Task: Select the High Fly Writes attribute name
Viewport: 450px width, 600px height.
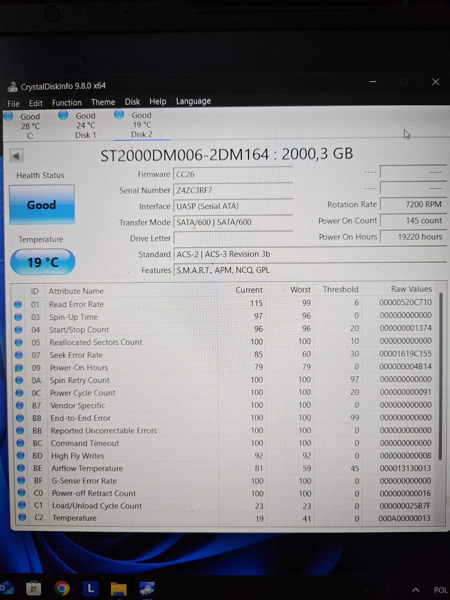Action: [77, 456]
